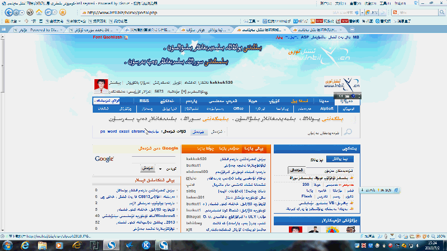Viewport: 447px width, 251px height.
Task: Click username sirliq in post list
Action: 191,191
